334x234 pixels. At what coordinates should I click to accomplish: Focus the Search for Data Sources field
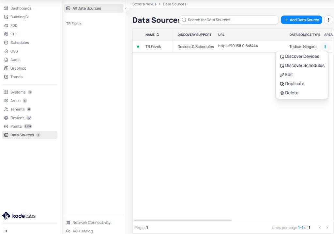pos(229,20)
